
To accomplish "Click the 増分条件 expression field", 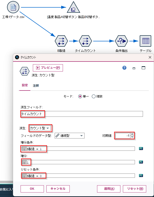I will [x=78, y=149].
